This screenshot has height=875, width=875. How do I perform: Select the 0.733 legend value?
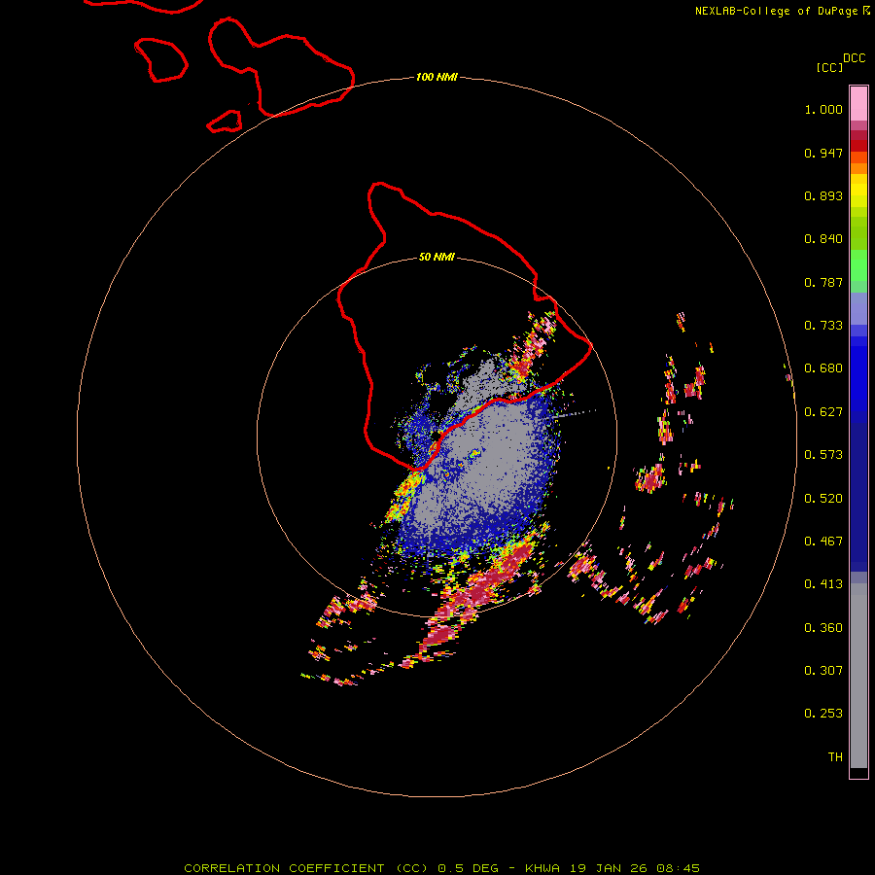tap(823, 326)
